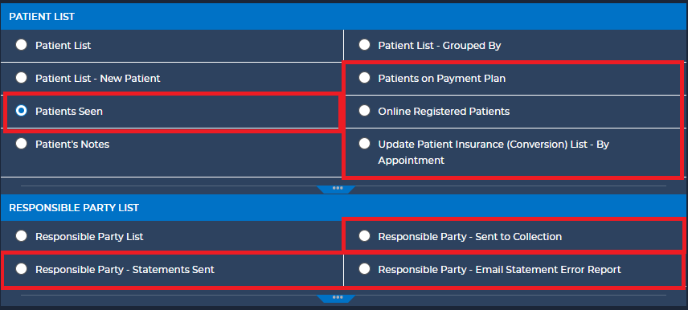Choose Responsible Party - Email Statement Error Report

point(364,269)
